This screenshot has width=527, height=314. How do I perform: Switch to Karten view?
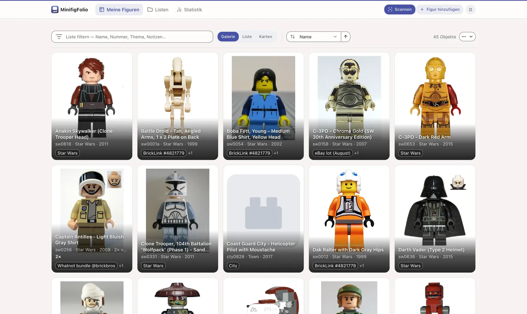266,36
